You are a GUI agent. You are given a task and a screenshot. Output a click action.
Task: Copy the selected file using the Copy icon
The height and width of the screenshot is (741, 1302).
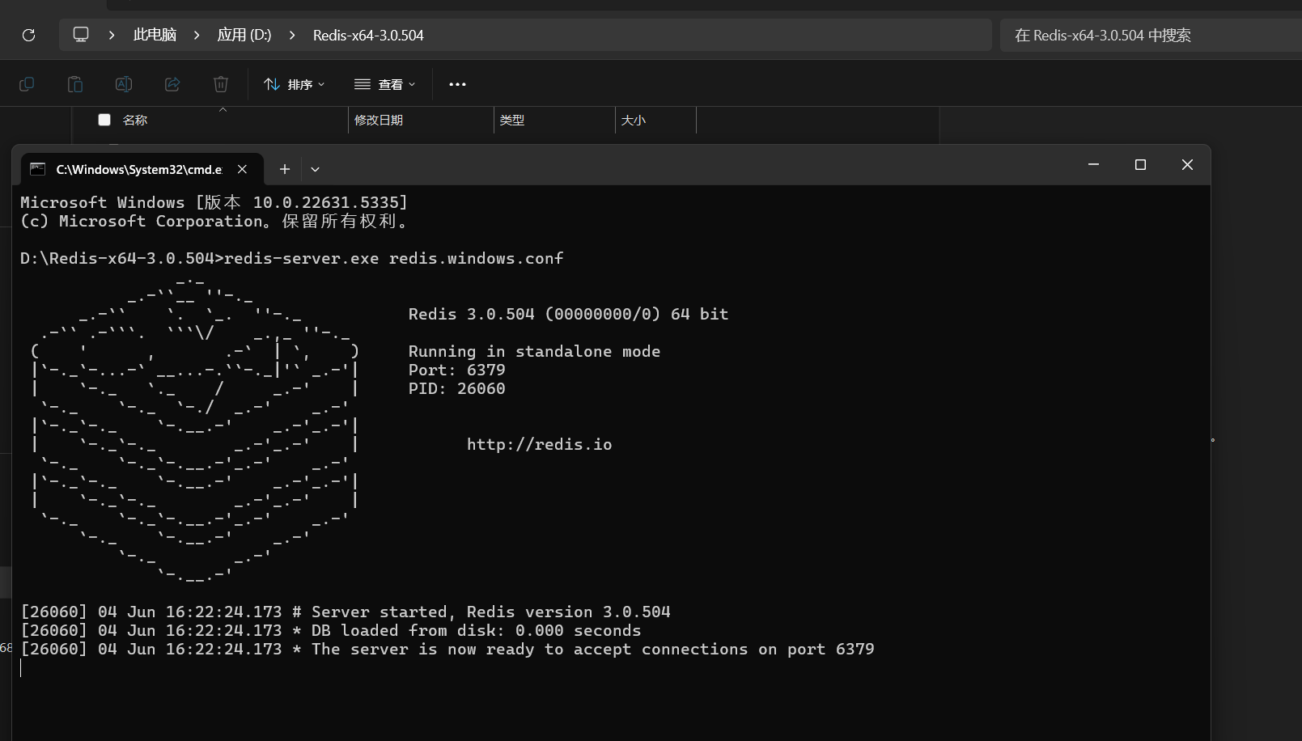[x=27, y=84]
